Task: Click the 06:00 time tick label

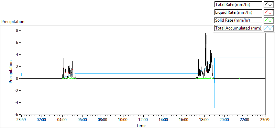Action: (82, 120)
